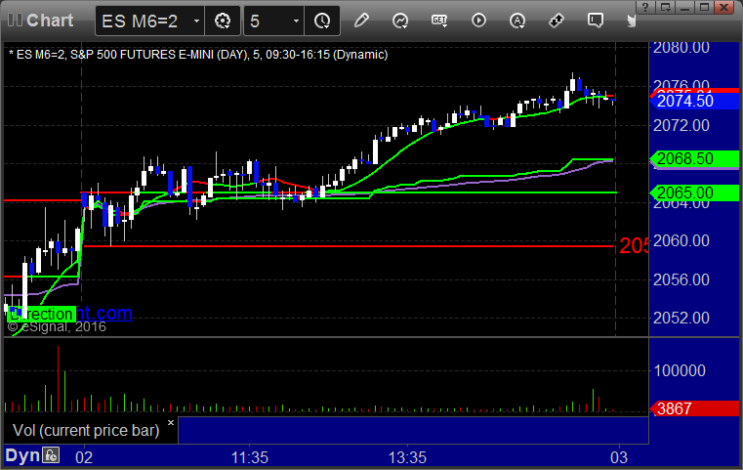Viewport: 743px width, 470px height.
Task: Click the 100000 volume axis label
Action: (680, 370)
